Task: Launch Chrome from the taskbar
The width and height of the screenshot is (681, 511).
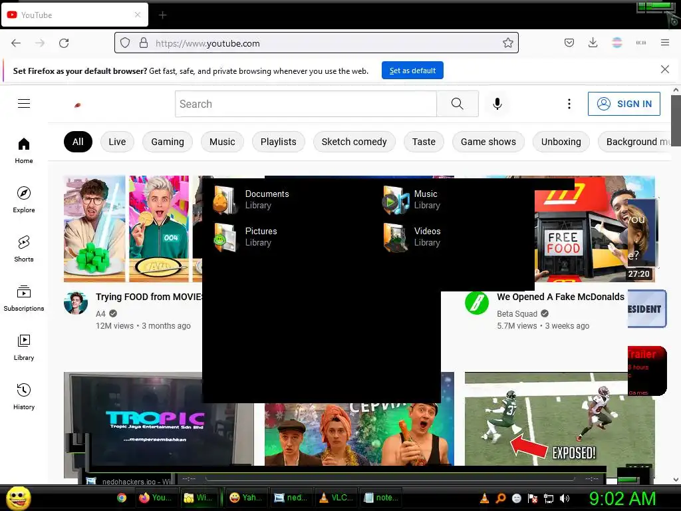Action: (122, 498)
